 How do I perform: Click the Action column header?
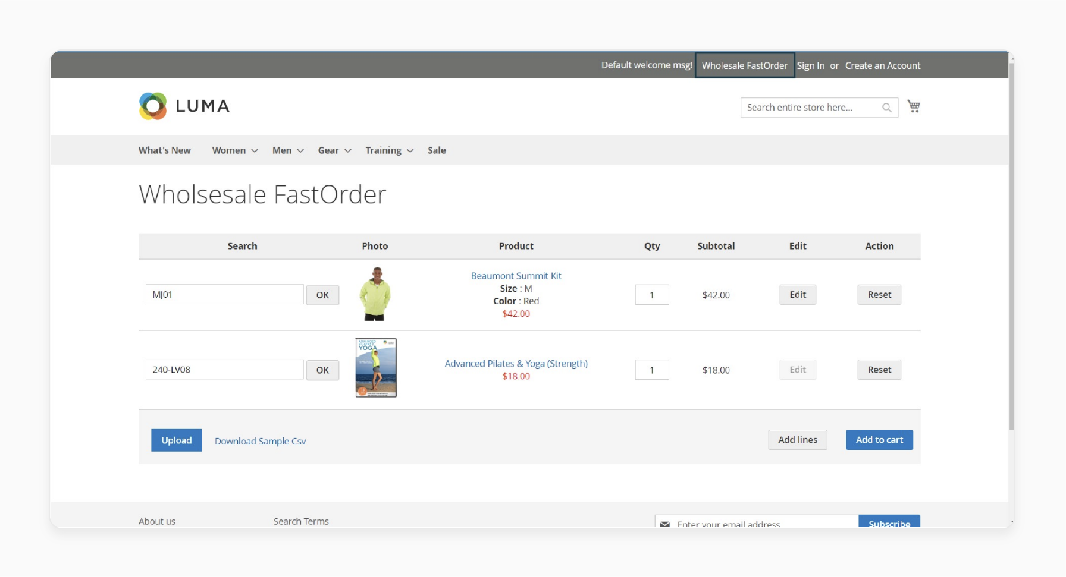tap(879, 246)
